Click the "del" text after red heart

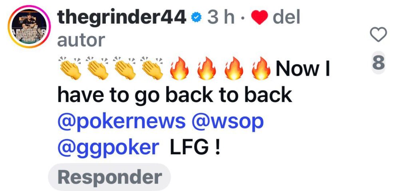(286, 17)
